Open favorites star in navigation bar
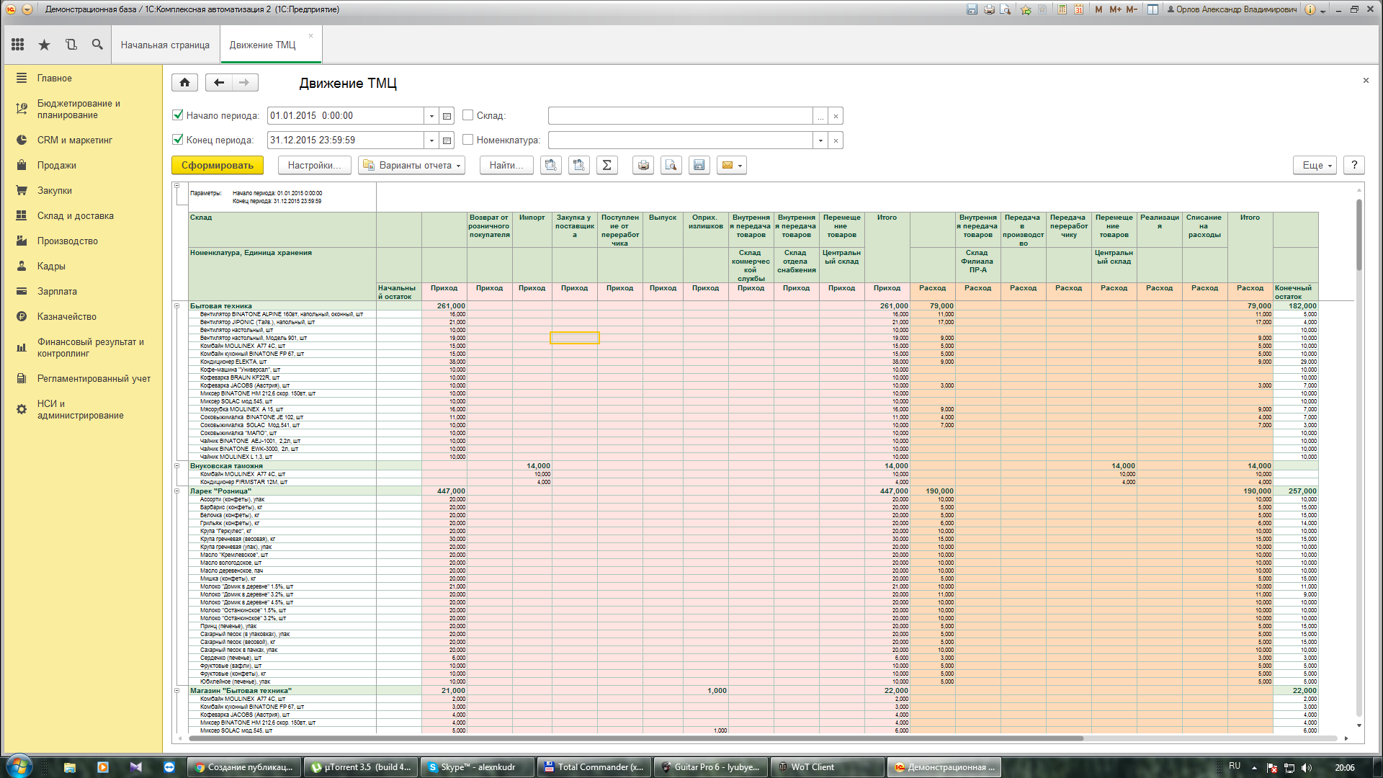This screenshot has width=1383, height=778. pos(44,45)
